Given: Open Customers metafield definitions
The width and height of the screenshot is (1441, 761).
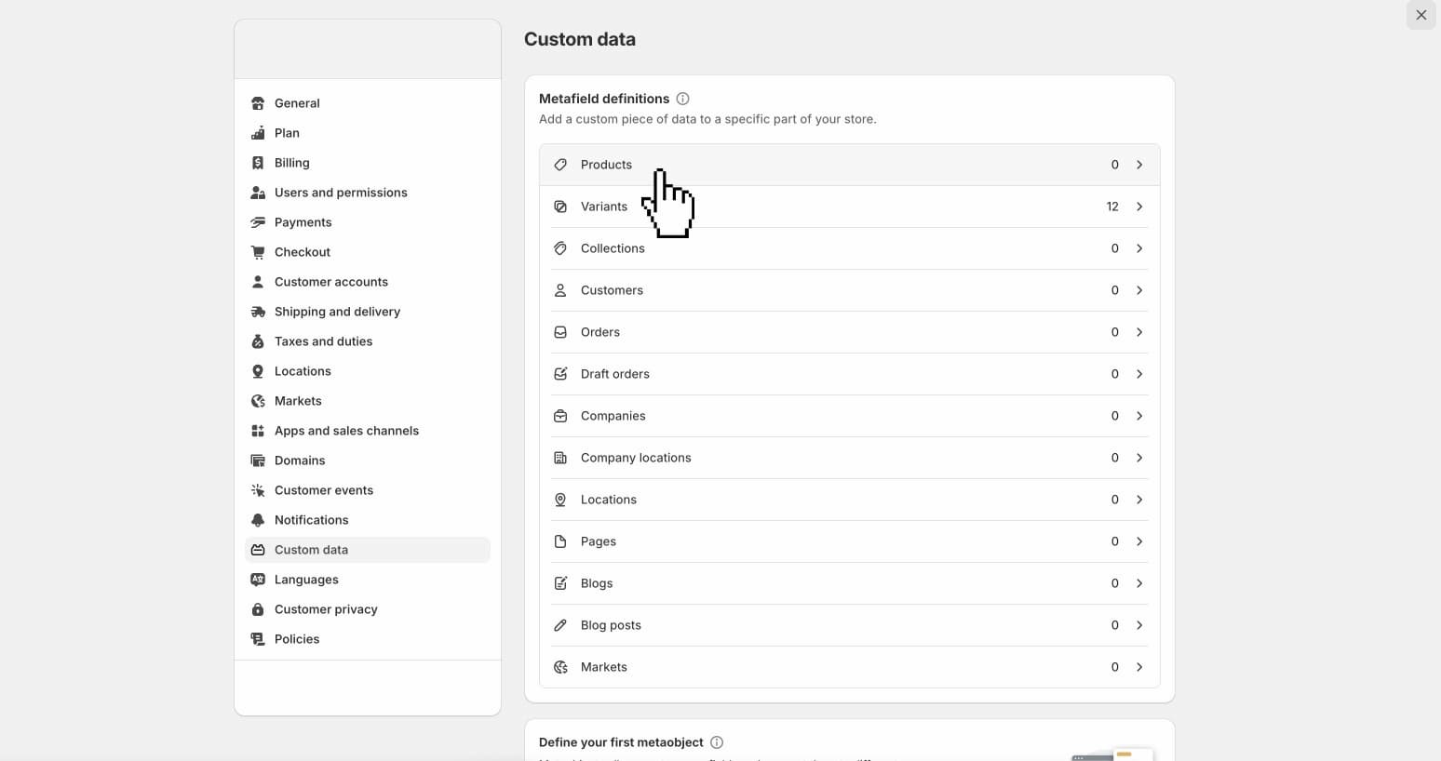Looking at the screenshot, I should pos(612,290).
